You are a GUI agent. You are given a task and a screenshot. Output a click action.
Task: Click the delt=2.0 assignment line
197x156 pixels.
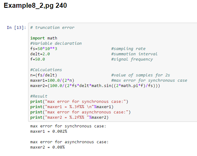(40, 54)
